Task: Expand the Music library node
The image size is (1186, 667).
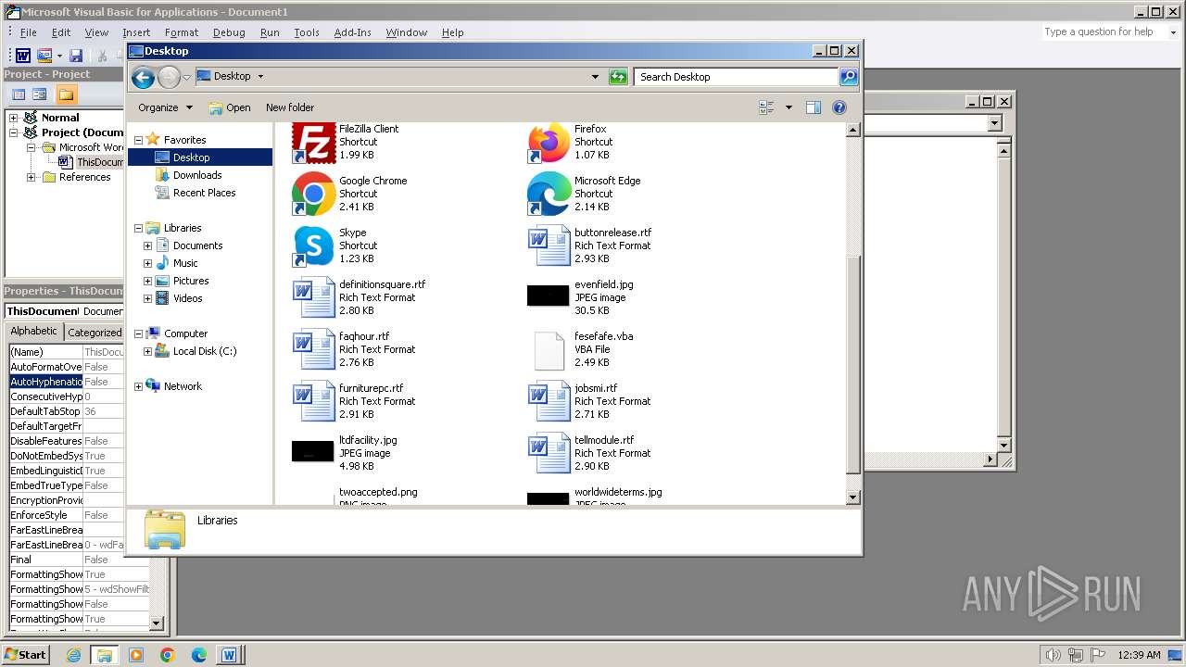Action: 147,263
